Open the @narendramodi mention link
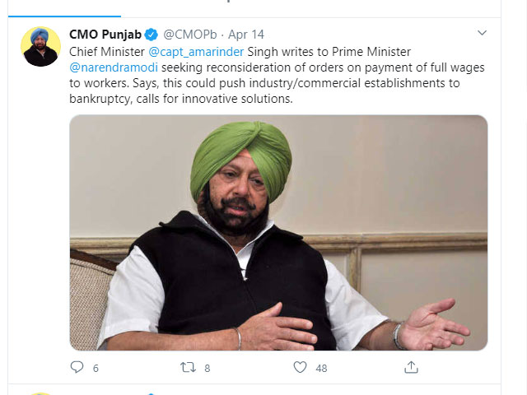The image size is (527, 395). pyautogui.click(x=114, y=67)
